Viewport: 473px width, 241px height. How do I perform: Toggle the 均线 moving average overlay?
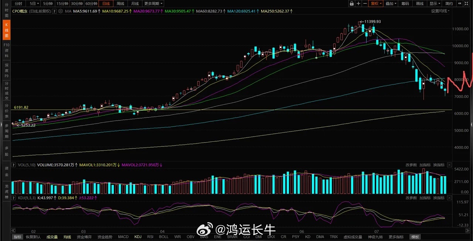(67, 237)
